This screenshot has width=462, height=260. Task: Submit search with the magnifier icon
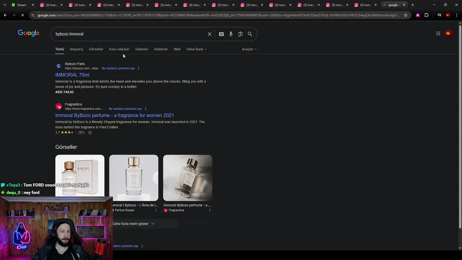pyautogui.click(x=250, y=34)
